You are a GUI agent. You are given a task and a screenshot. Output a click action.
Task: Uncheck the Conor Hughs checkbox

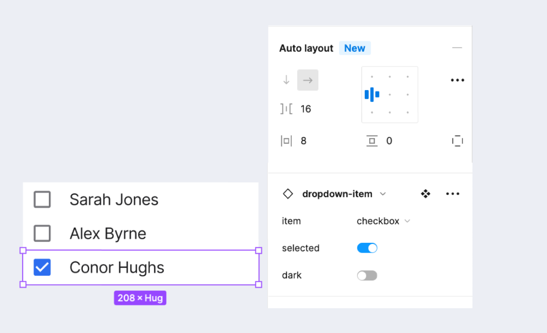tap(42, 267)
